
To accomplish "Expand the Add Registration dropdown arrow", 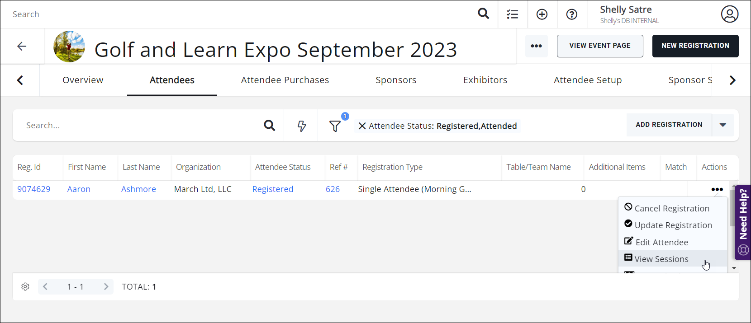I will (723, 125).
